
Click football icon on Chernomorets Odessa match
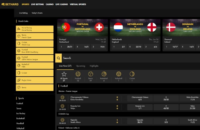coord(62,97)
